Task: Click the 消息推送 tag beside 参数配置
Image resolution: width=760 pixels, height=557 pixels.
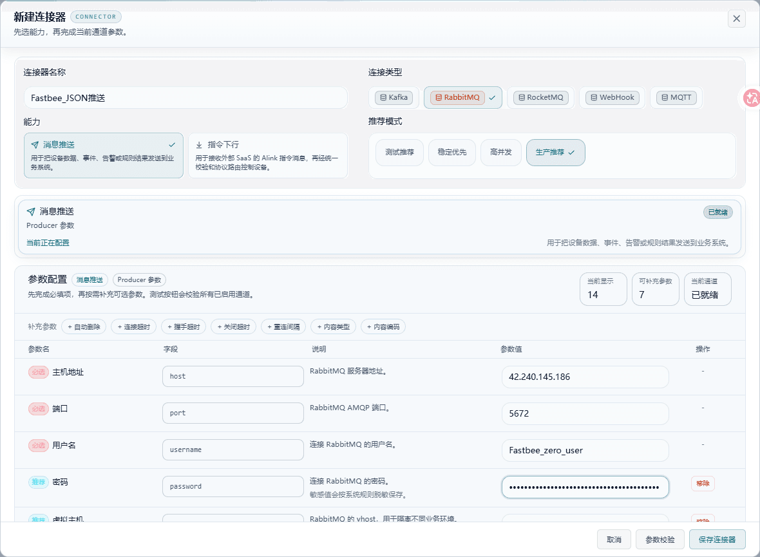Action: click(90, 279)
